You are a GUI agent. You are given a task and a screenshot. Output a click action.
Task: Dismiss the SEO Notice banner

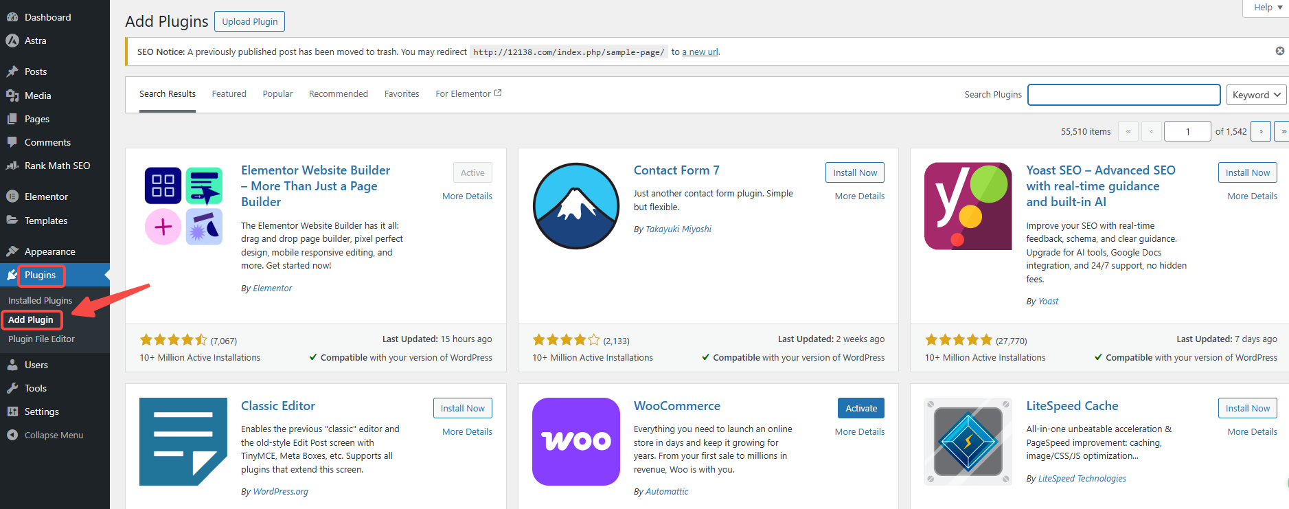coord(1279,51)
